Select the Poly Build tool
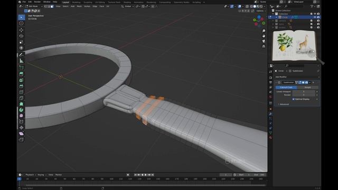This screenshot has width=338, height=190. [21, 104]
